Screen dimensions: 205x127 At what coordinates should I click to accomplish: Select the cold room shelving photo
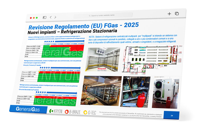tap(102, 59)
